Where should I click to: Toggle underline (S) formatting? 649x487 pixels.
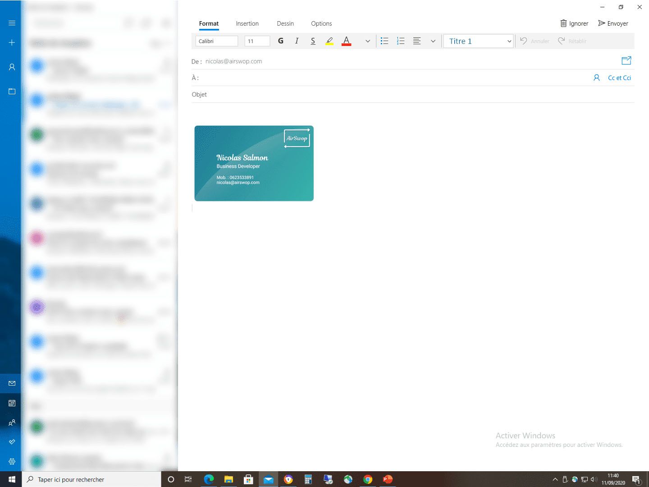313,41
